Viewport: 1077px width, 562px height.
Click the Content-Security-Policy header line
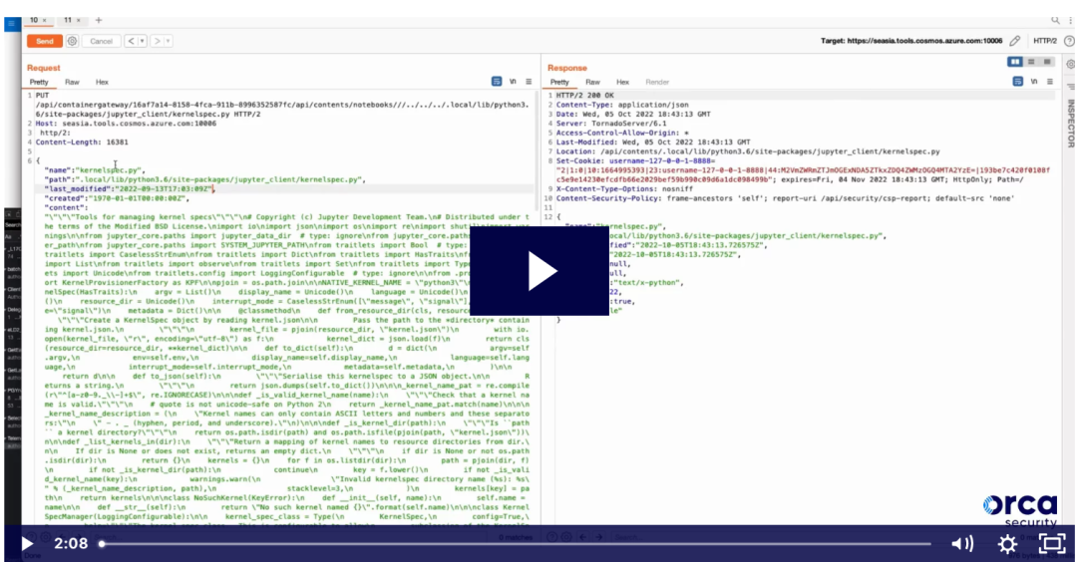pyautogui.click(x=785, y=198)
